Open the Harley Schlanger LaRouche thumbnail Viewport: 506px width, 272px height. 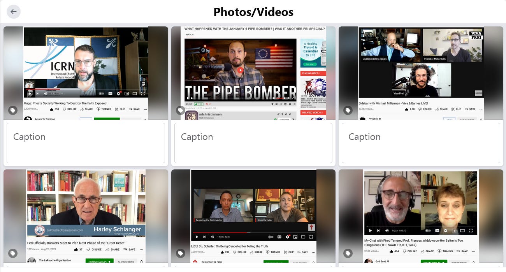click(x=86, y=216)
